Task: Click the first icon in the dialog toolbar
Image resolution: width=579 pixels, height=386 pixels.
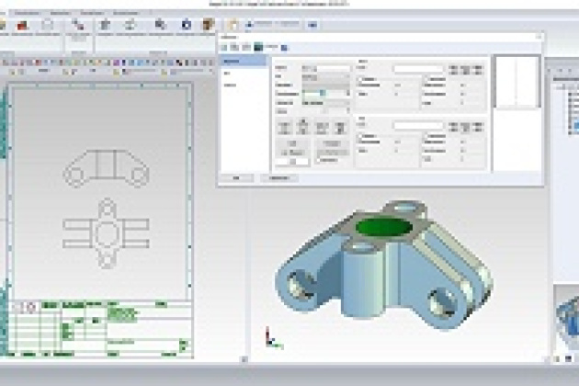Action: click(x=225, y=46)
